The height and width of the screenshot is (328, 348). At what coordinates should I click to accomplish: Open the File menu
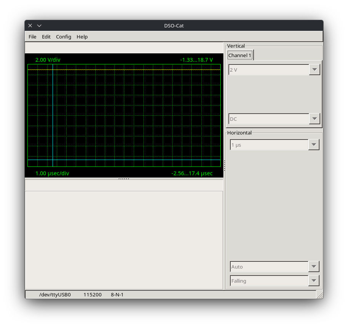(32, 37)
